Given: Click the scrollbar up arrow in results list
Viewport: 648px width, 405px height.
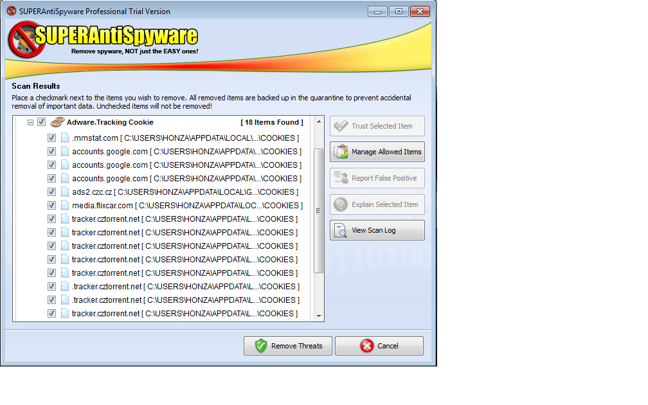Looking at the screenshot, I should (x=319, y=122).
